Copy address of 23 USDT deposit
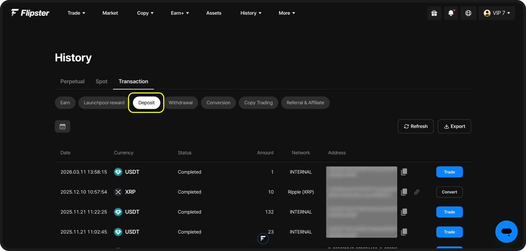Viewport: 526px width, 251px height. coord(404,232)
